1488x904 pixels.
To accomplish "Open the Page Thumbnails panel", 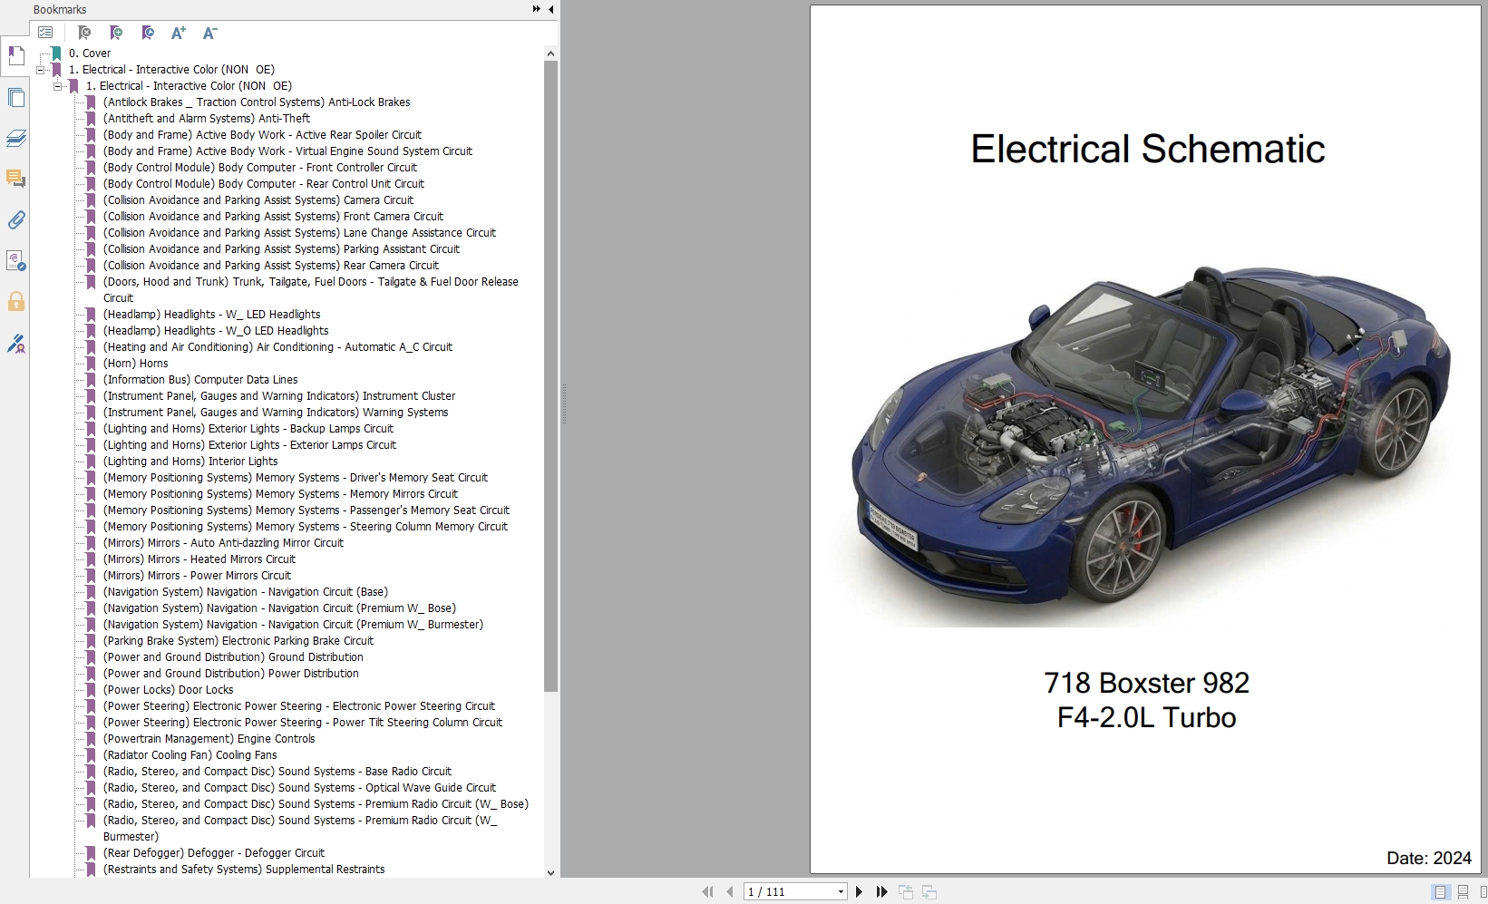I will (x=15, y=98).
